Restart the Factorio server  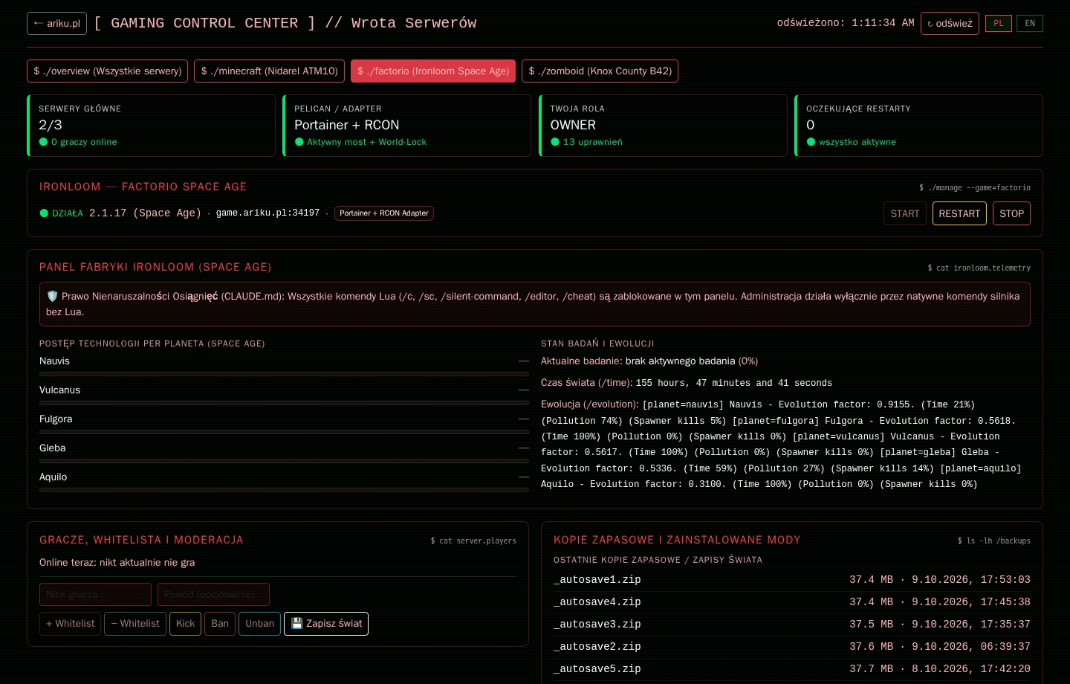tap(959, 213)
